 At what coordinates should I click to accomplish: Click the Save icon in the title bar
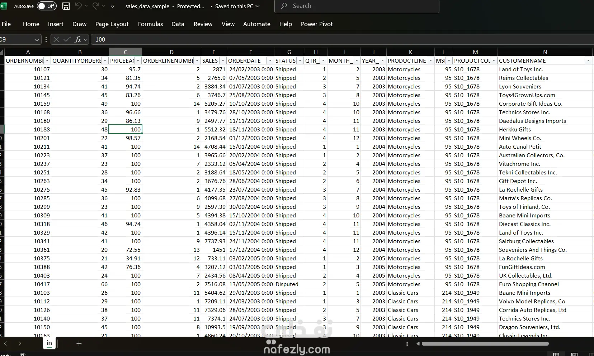(x=66, y=6)
